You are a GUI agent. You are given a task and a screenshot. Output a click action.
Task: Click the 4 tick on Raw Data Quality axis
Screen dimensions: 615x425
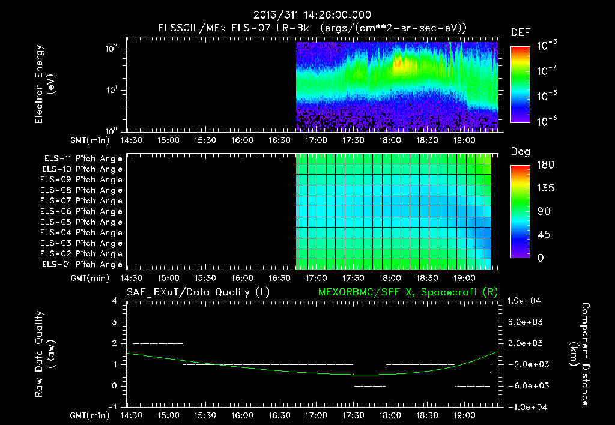pyautogui.click(x=114, y=301)
